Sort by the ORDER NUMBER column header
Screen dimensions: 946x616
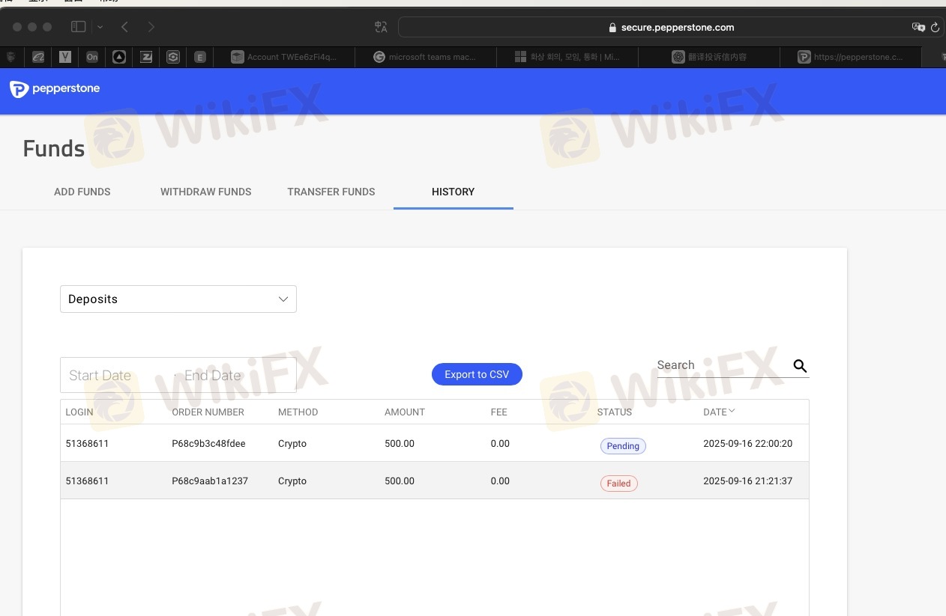[x=208, y=412]
